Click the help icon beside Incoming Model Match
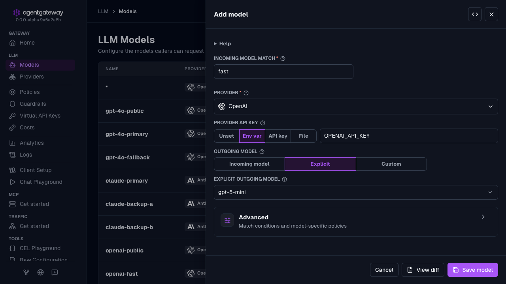This screenshot has height=284, width=506. (283, 58)
